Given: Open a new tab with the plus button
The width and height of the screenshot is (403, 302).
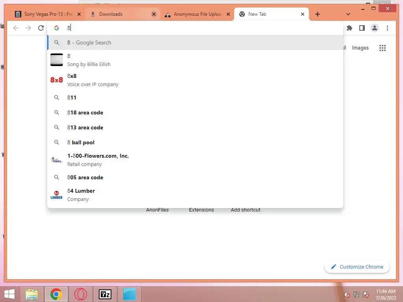Looking at the screenshot, I should [x=318, y=14].
